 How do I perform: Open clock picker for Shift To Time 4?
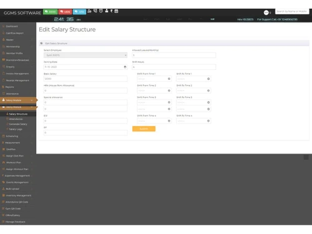pos(208,121)
